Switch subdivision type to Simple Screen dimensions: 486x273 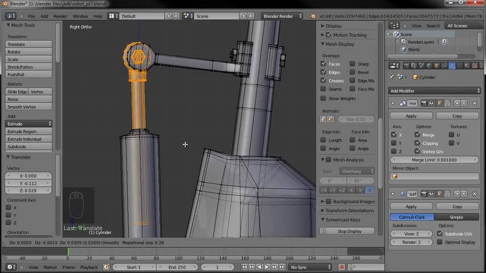point(456,217)
